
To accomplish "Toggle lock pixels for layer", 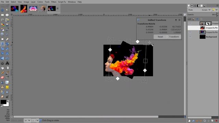I will (193, 19).
